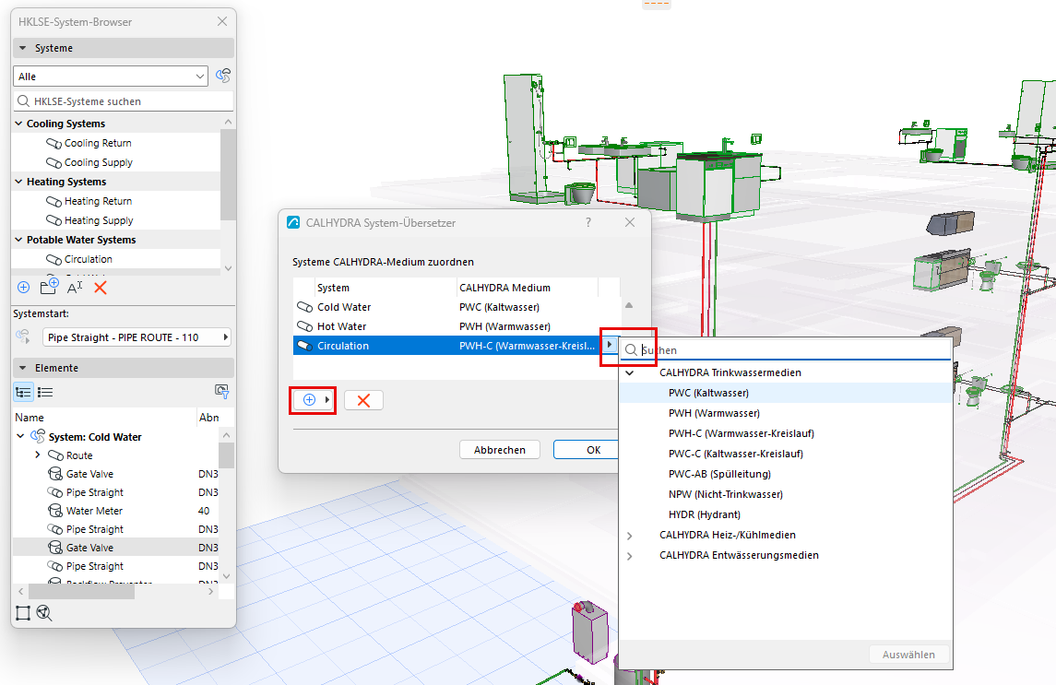
Task: Click the selection frame icon at browser bottom
Action: point(23,613)
